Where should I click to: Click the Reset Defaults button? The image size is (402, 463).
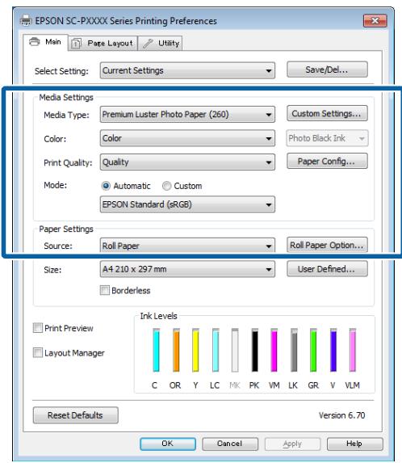coord(76,415)
